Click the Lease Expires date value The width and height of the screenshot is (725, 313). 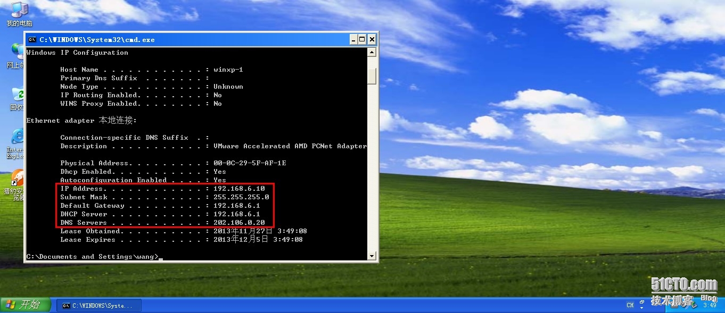(x=258, y=240)
